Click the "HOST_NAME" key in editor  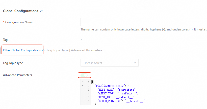point(106,90)
